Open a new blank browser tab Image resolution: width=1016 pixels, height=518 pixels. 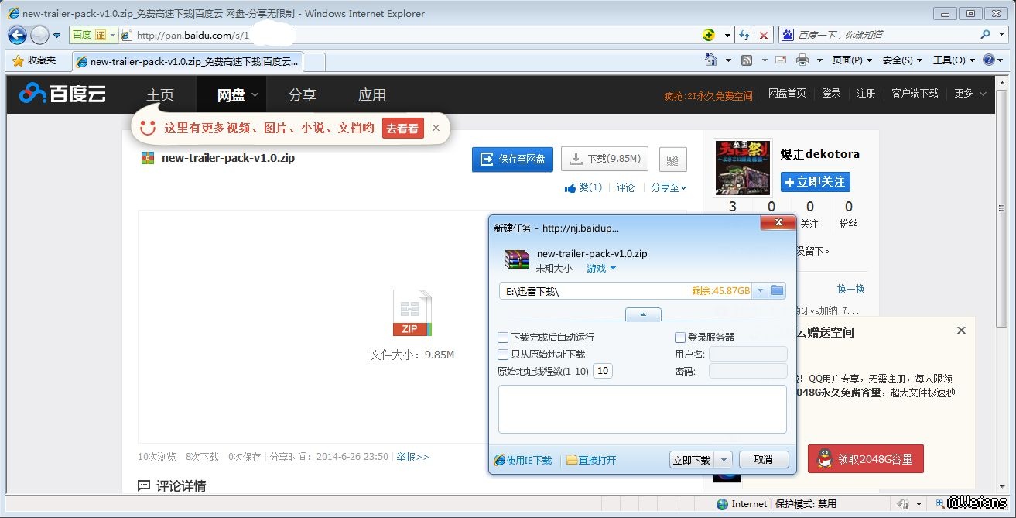314,62
